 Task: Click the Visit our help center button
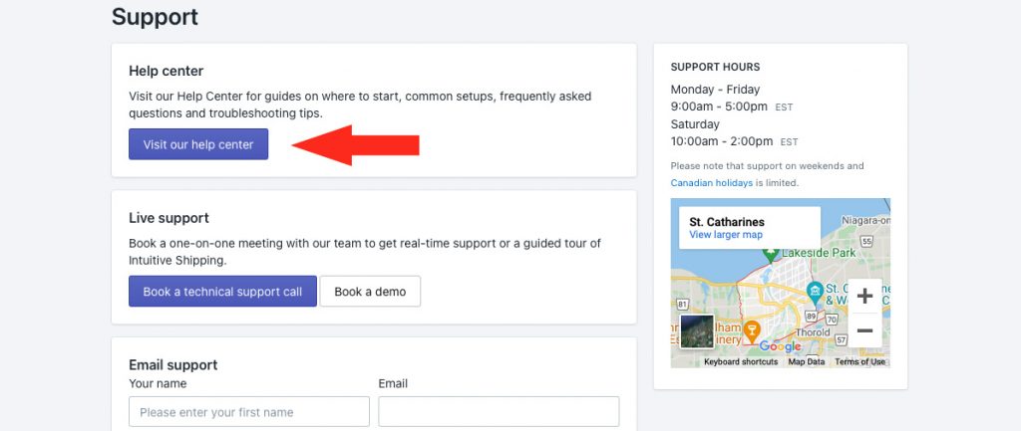click(198, 144)
